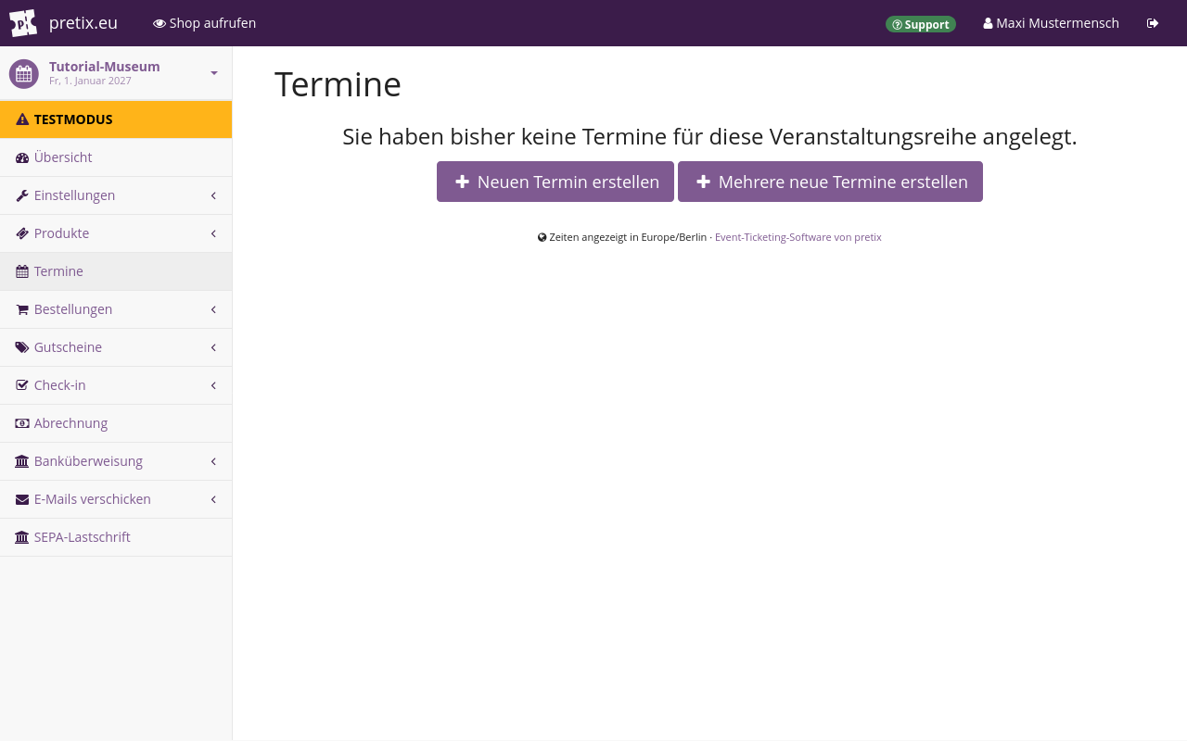Click the Einstellungen wrench icon
Screen dimensions: 1187x741
coord(22,195)
